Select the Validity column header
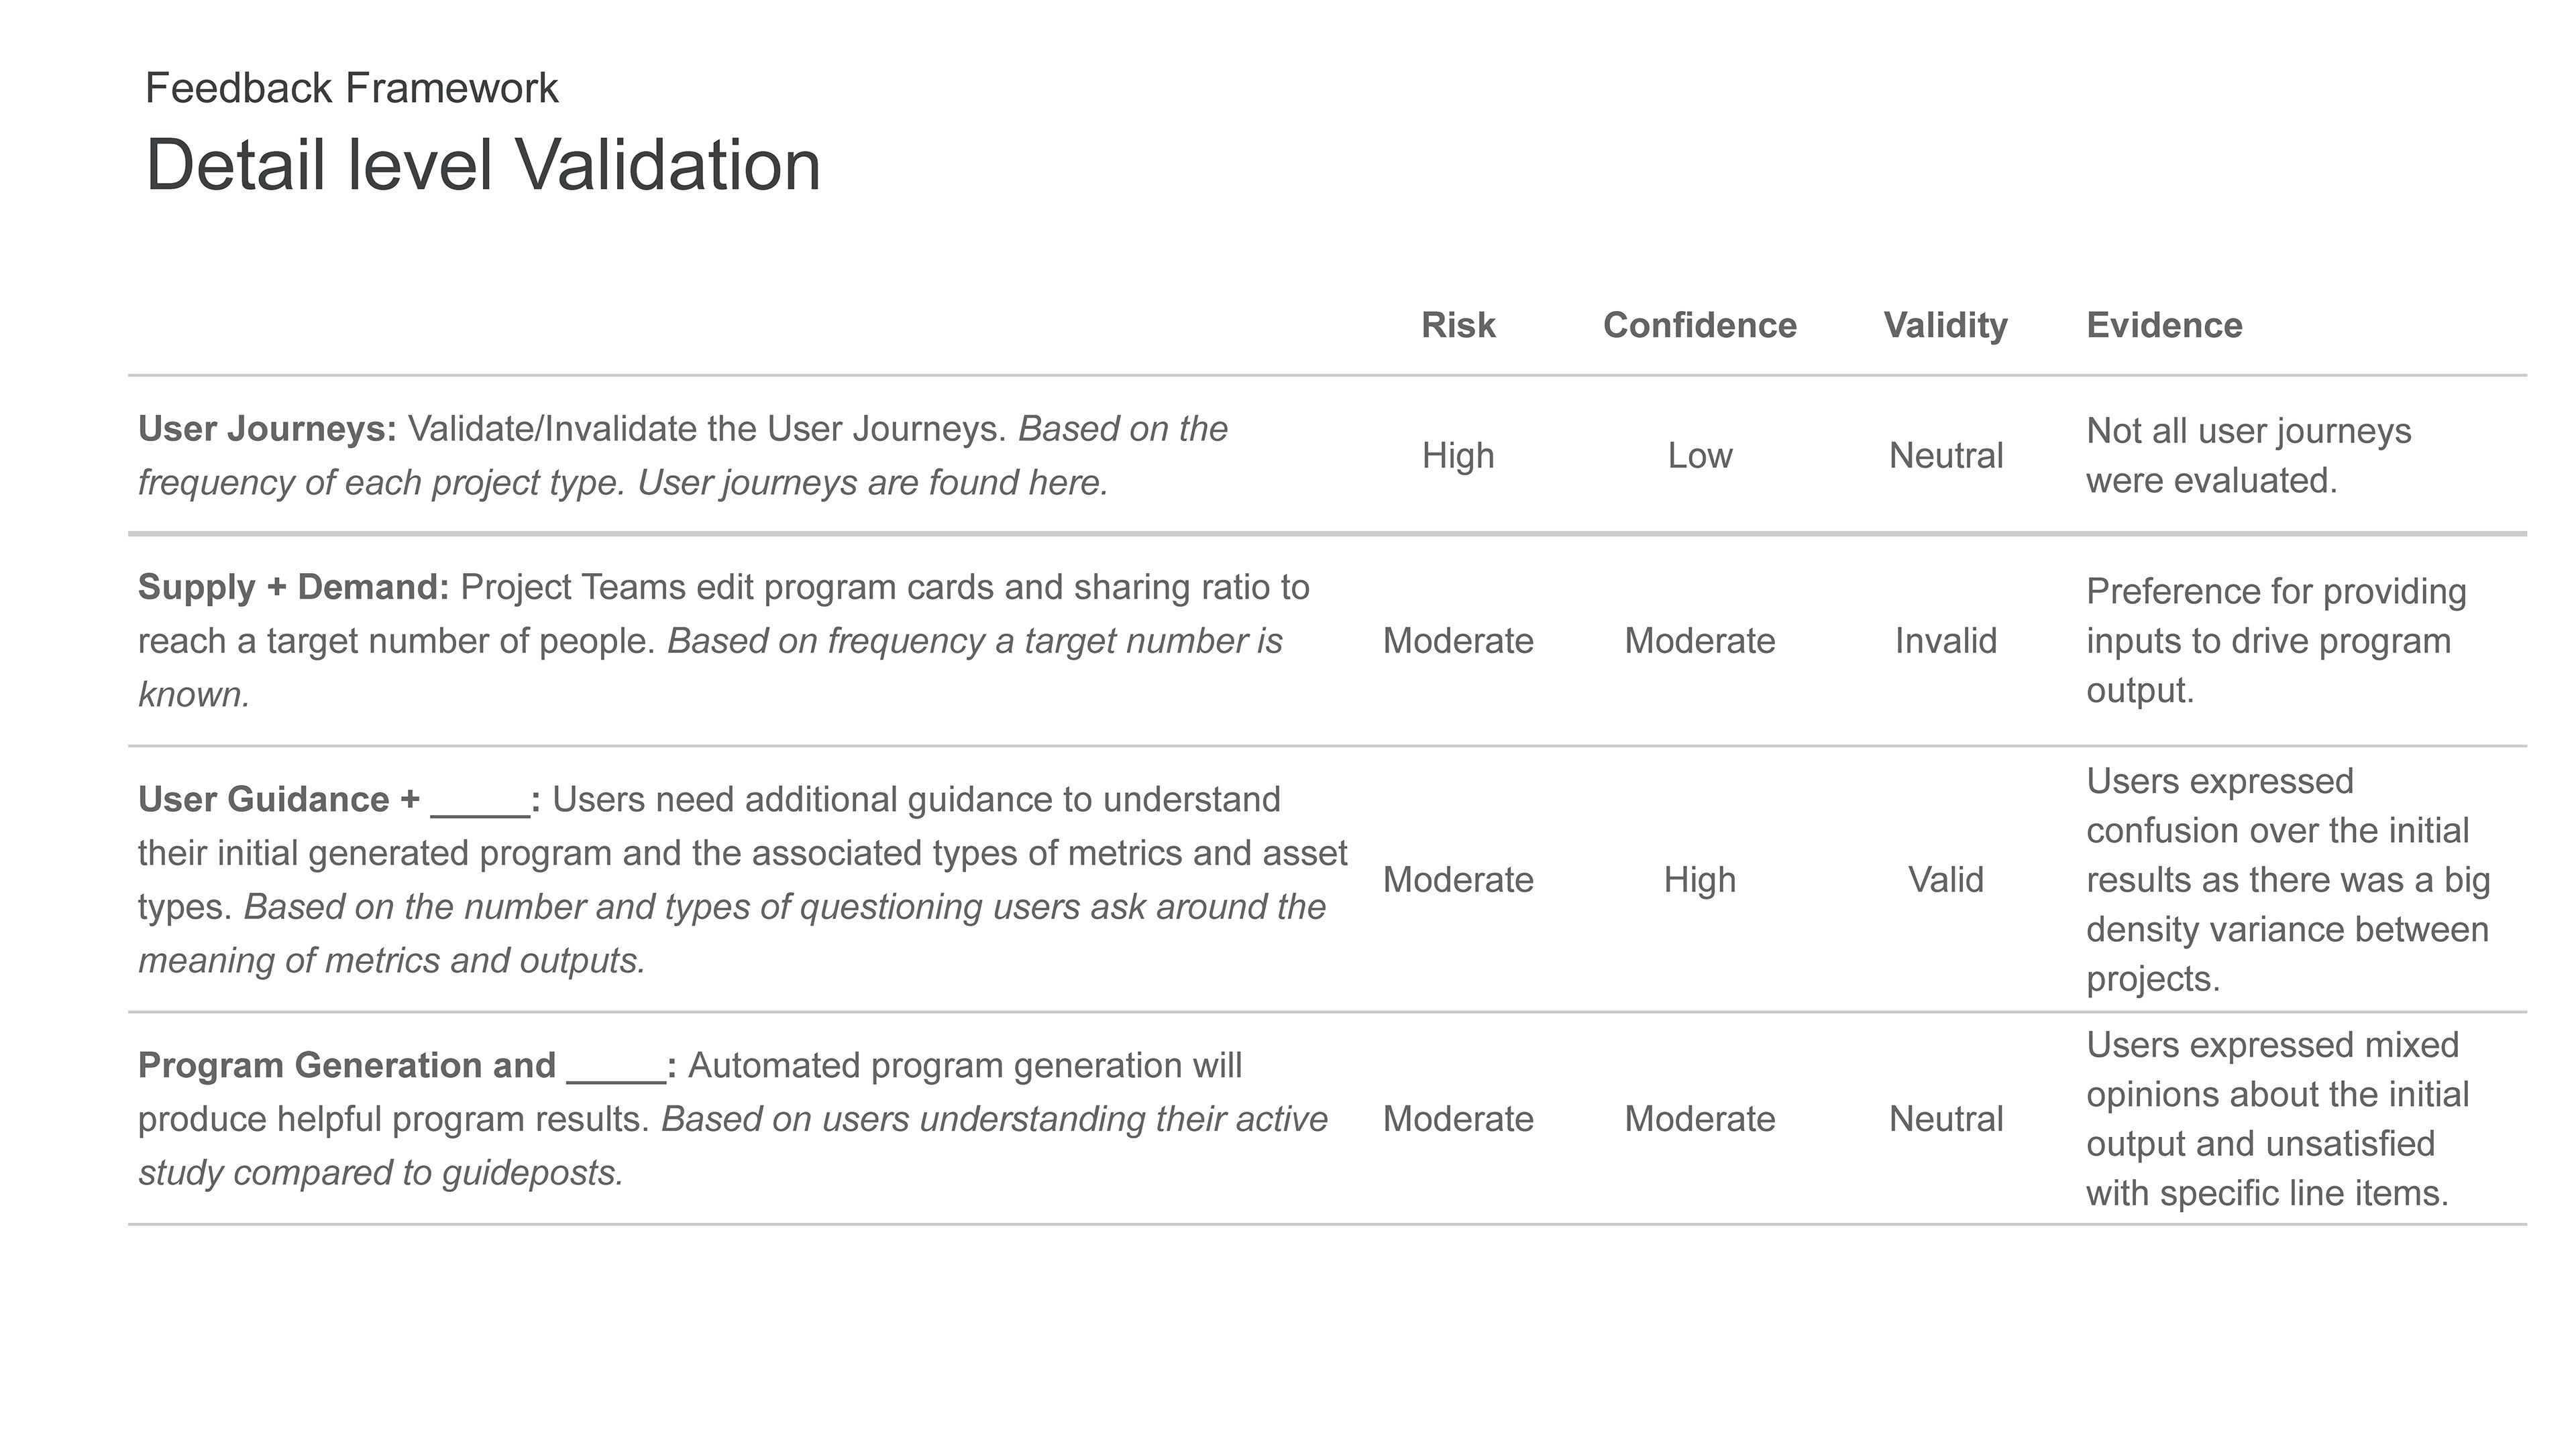 [x=1945, y=324]
